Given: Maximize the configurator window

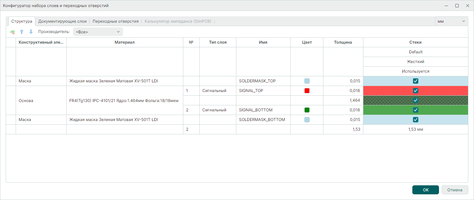Looking at the screenshot, I should click(457, 6).
